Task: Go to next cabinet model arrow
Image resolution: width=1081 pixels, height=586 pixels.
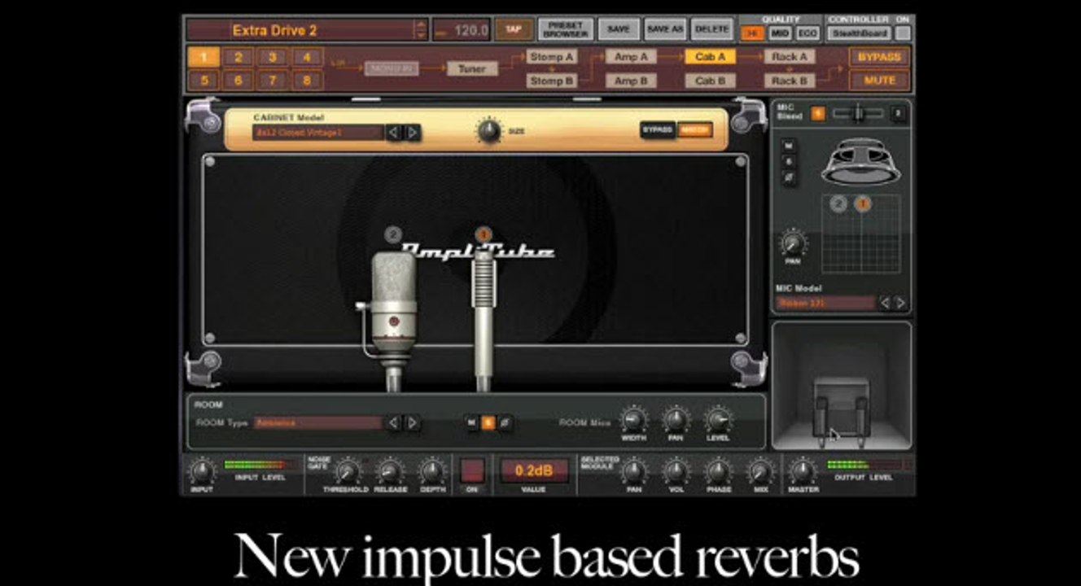Action: [x=413, y=133]
